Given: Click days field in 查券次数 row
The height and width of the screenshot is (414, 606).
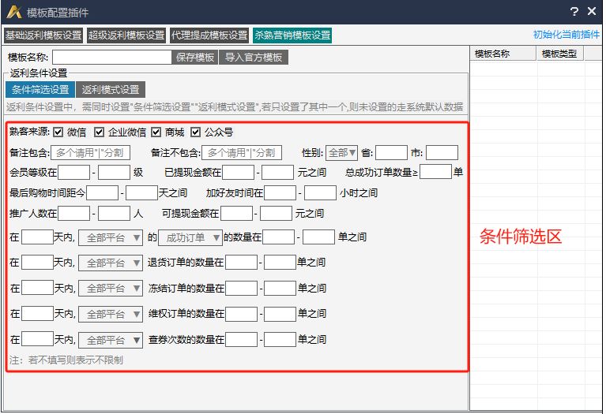Looking at the screenshot, I should coord(37,339).
